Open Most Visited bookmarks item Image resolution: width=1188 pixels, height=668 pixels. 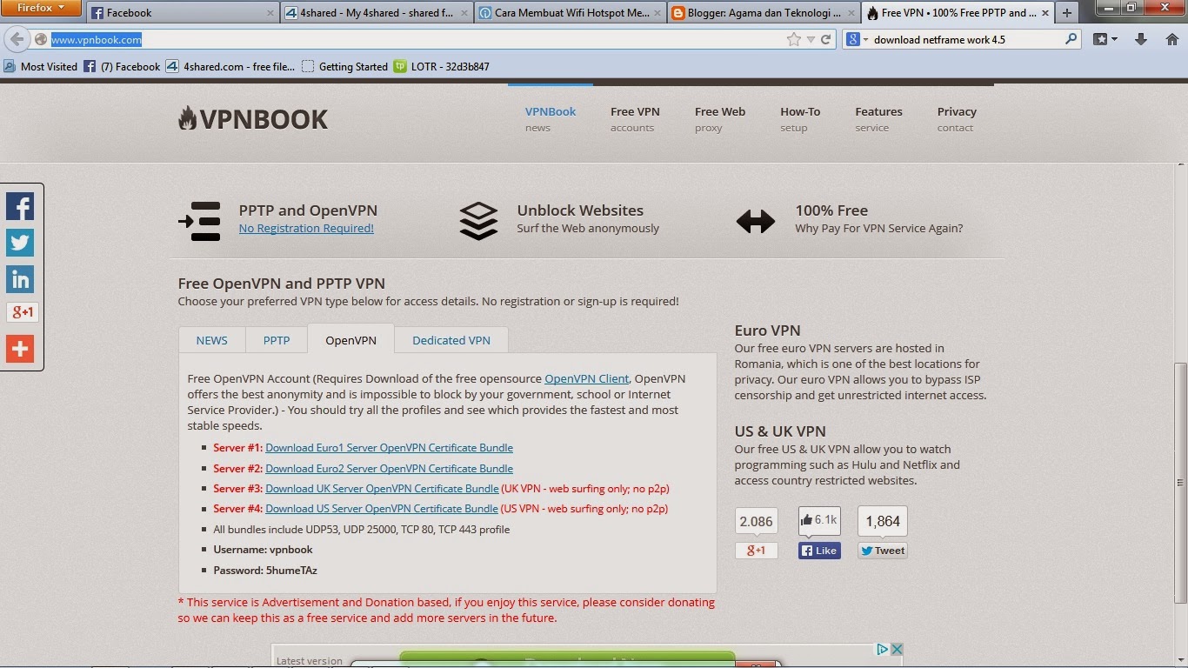(x=40, y=66)
